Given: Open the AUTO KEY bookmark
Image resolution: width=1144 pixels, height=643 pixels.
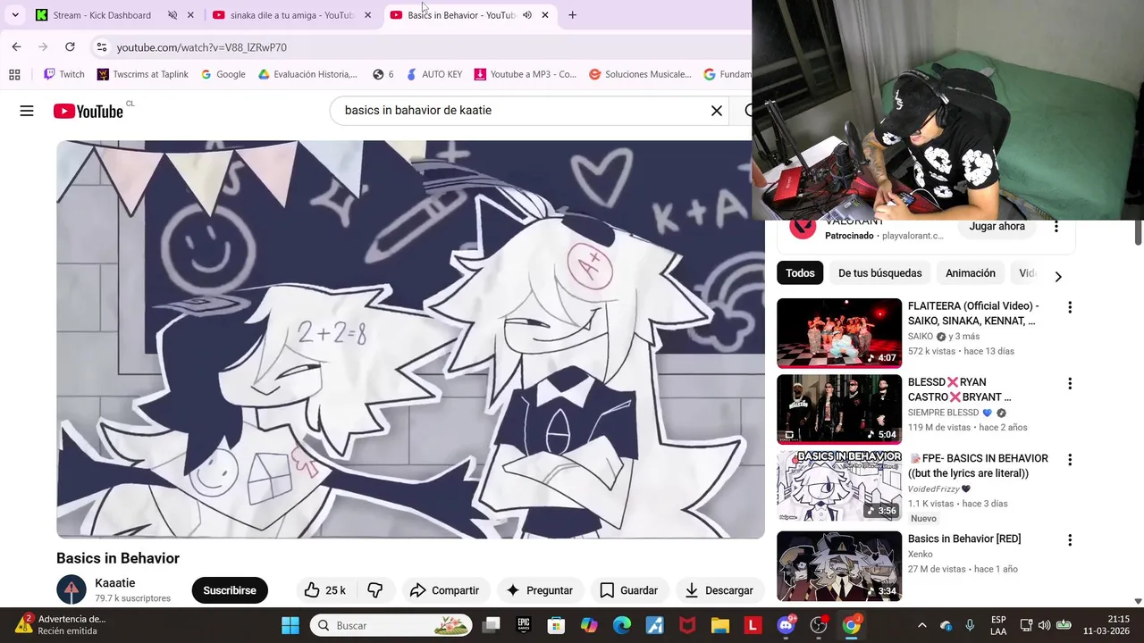Looking at the screenshot, I should pyautogui.click(x=434, y=74).
